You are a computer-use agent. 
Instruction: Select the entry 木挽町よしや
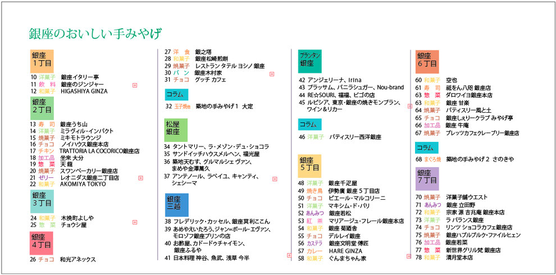click(78, 218)
